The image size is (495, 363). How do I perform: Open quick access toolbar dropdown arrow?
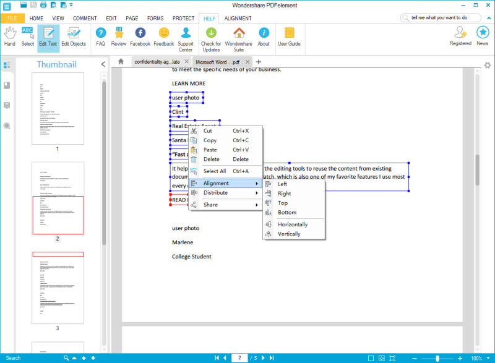tap(71, 5)
